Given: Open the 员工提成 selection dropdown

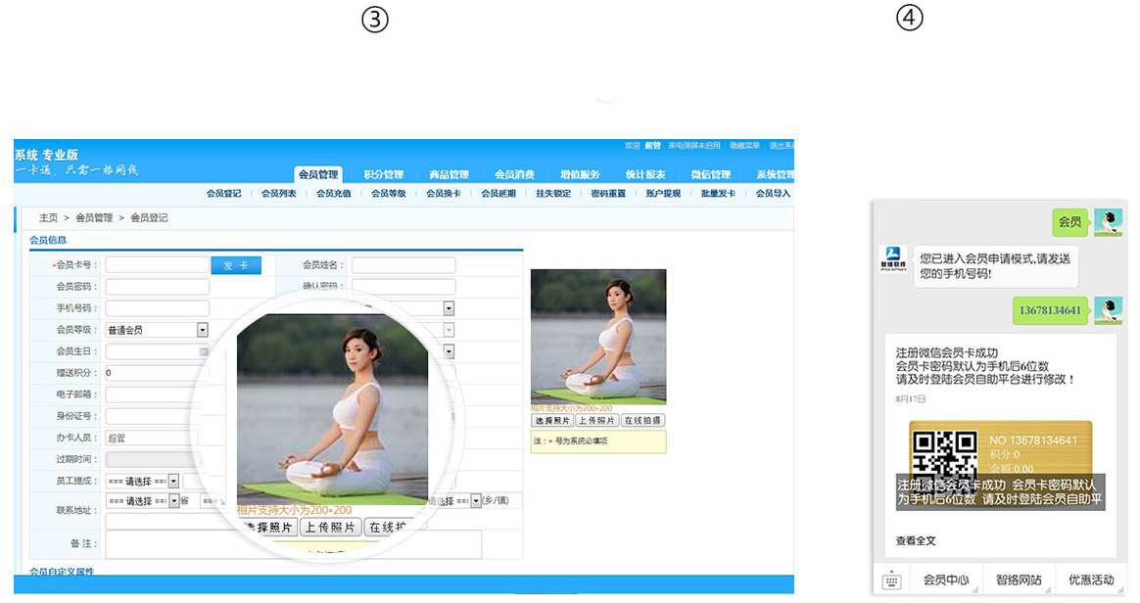Looking at the screenshot, I should [x=173, y=481].
